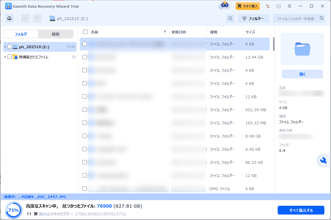The image size is (331, 220).
Task: Check the 502.39 MB folder row checkbox
Action: (x=85, y=110)
